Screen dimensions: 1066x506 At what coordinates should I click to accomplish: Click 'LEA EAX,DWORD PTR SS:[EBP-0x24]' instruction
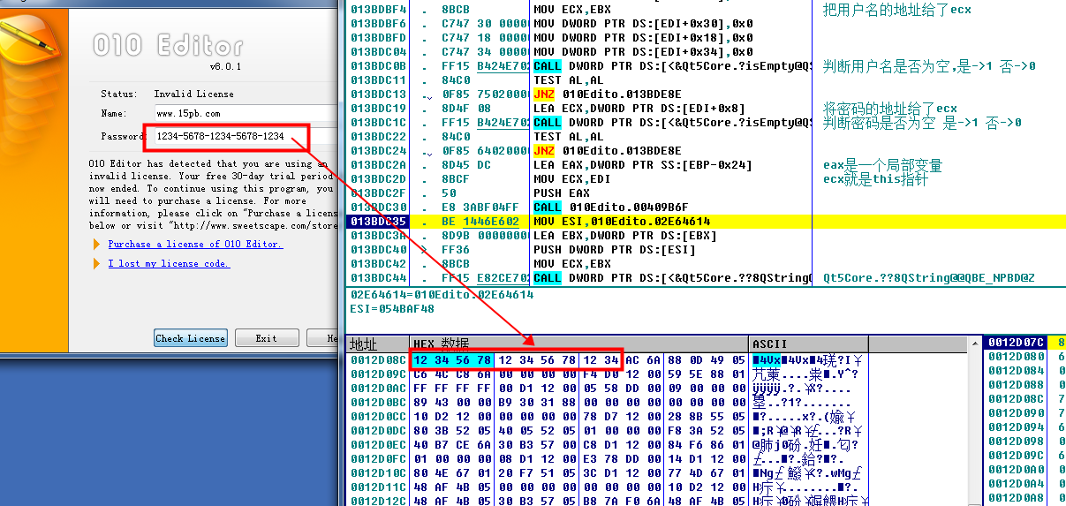[644, 165]
